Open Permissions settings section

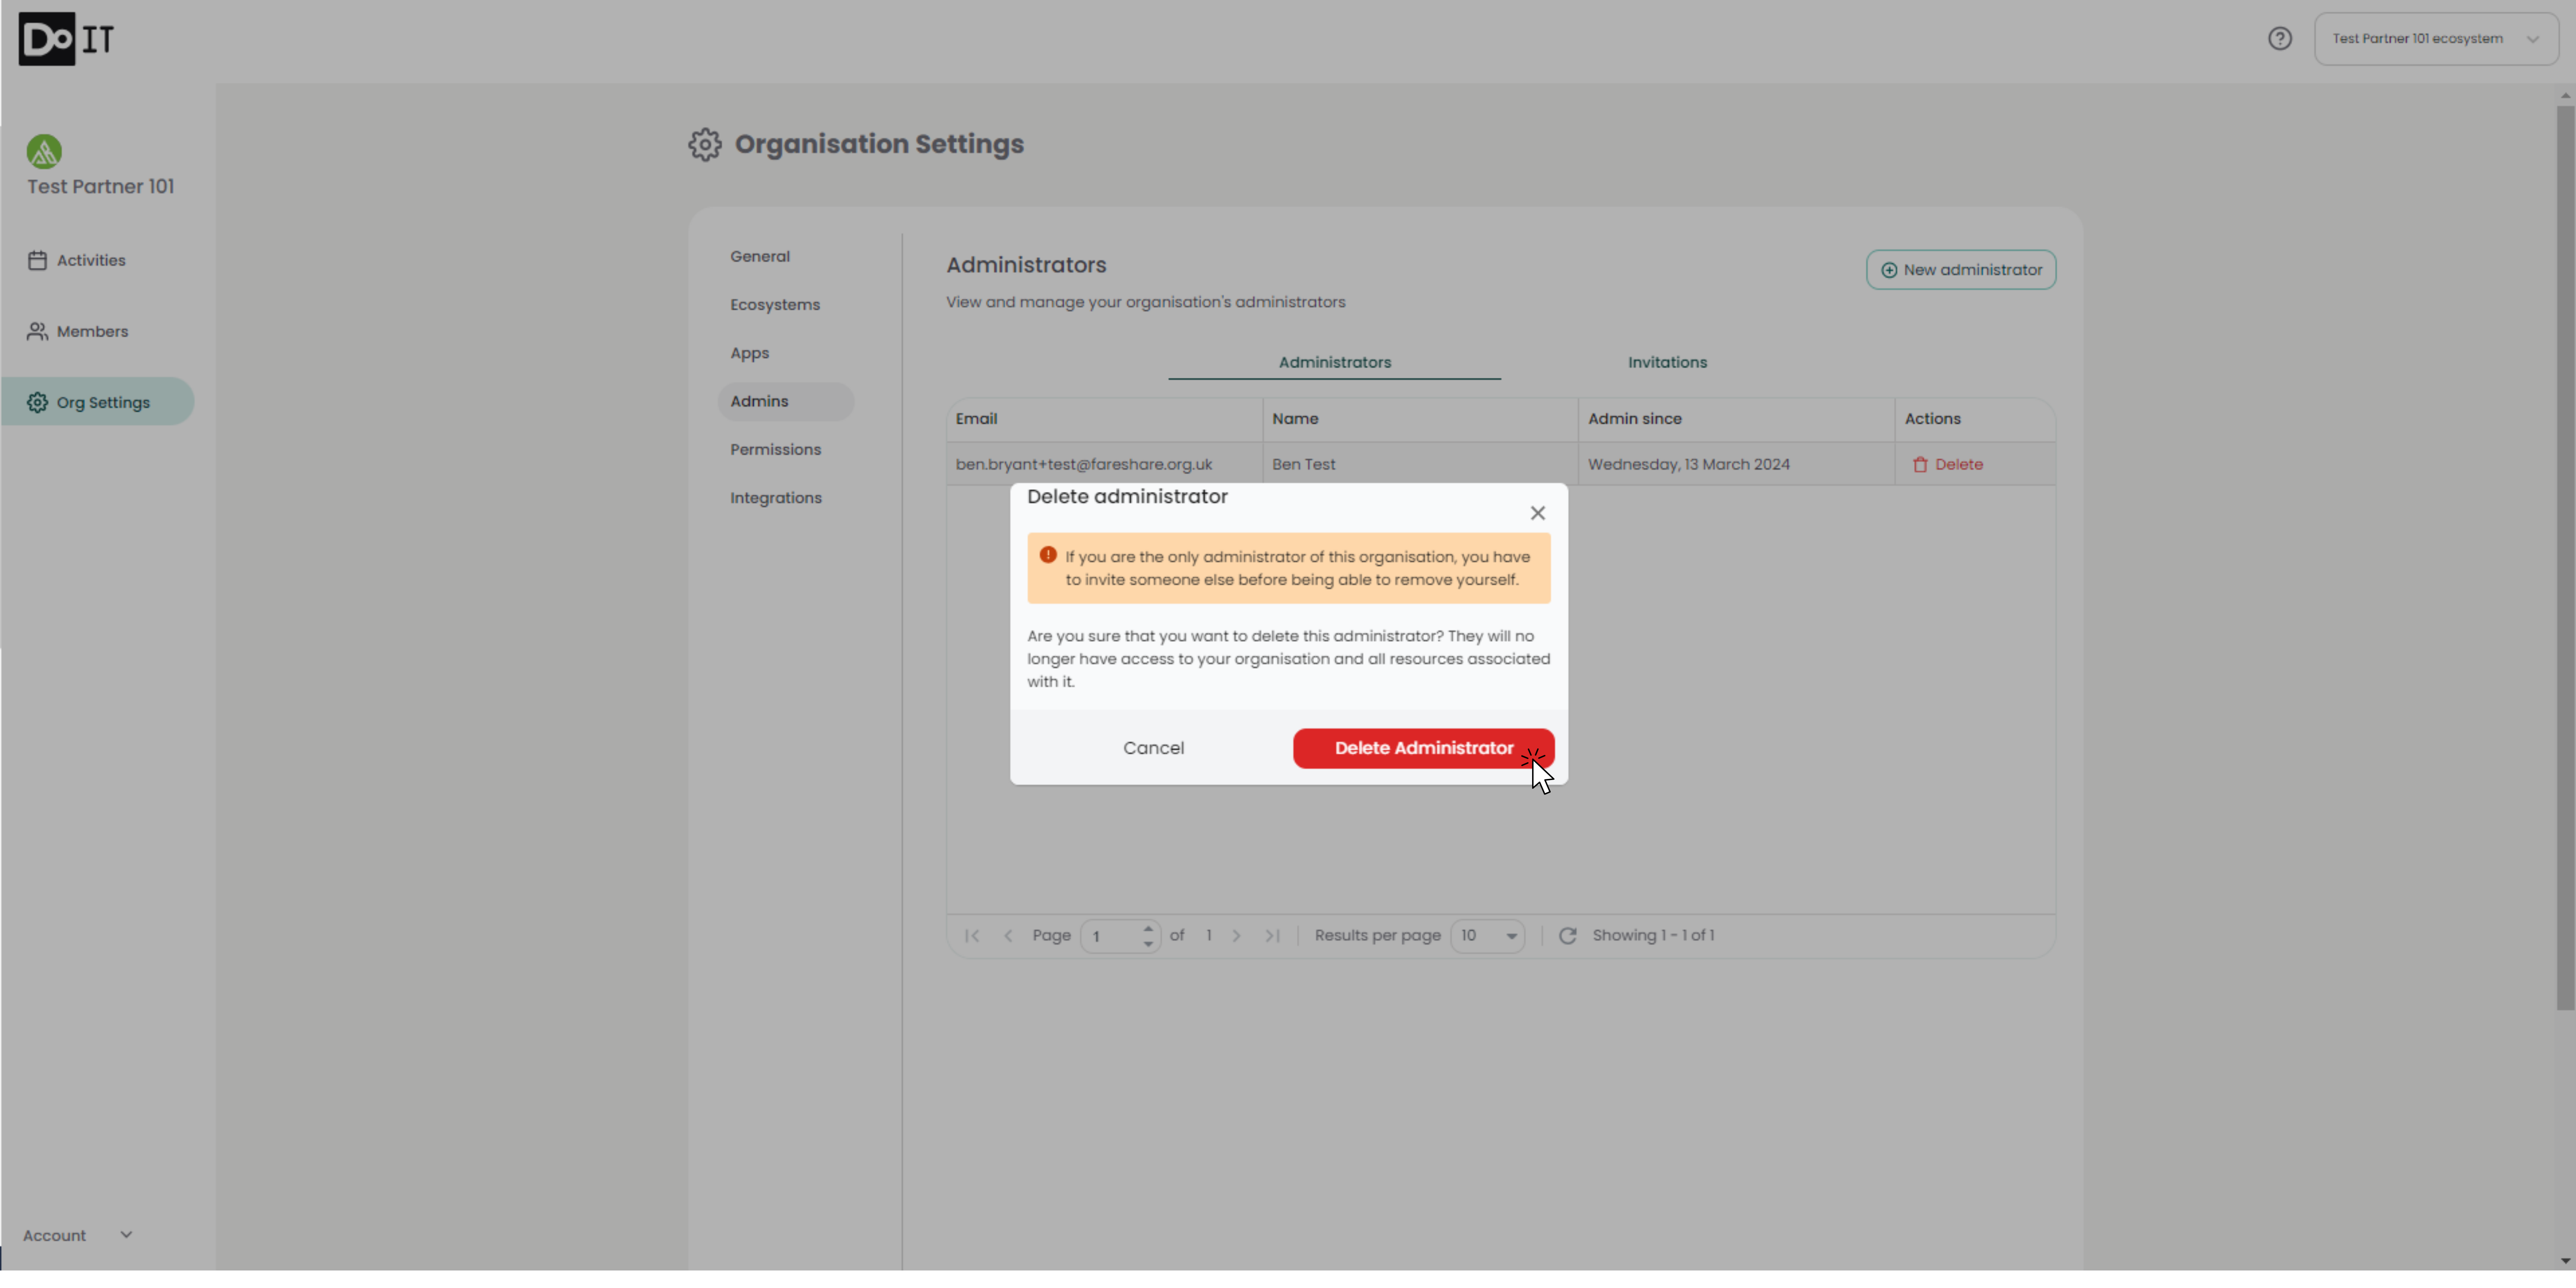[x=775, y=450]
